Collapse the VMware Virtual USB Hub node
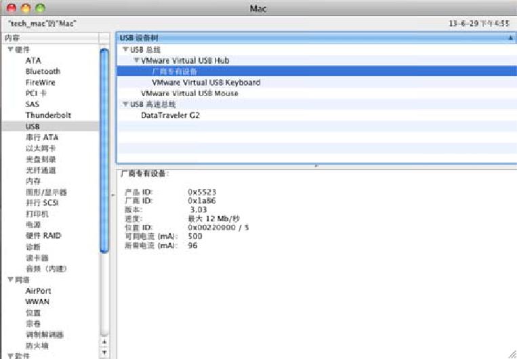 tap(136, 60)
